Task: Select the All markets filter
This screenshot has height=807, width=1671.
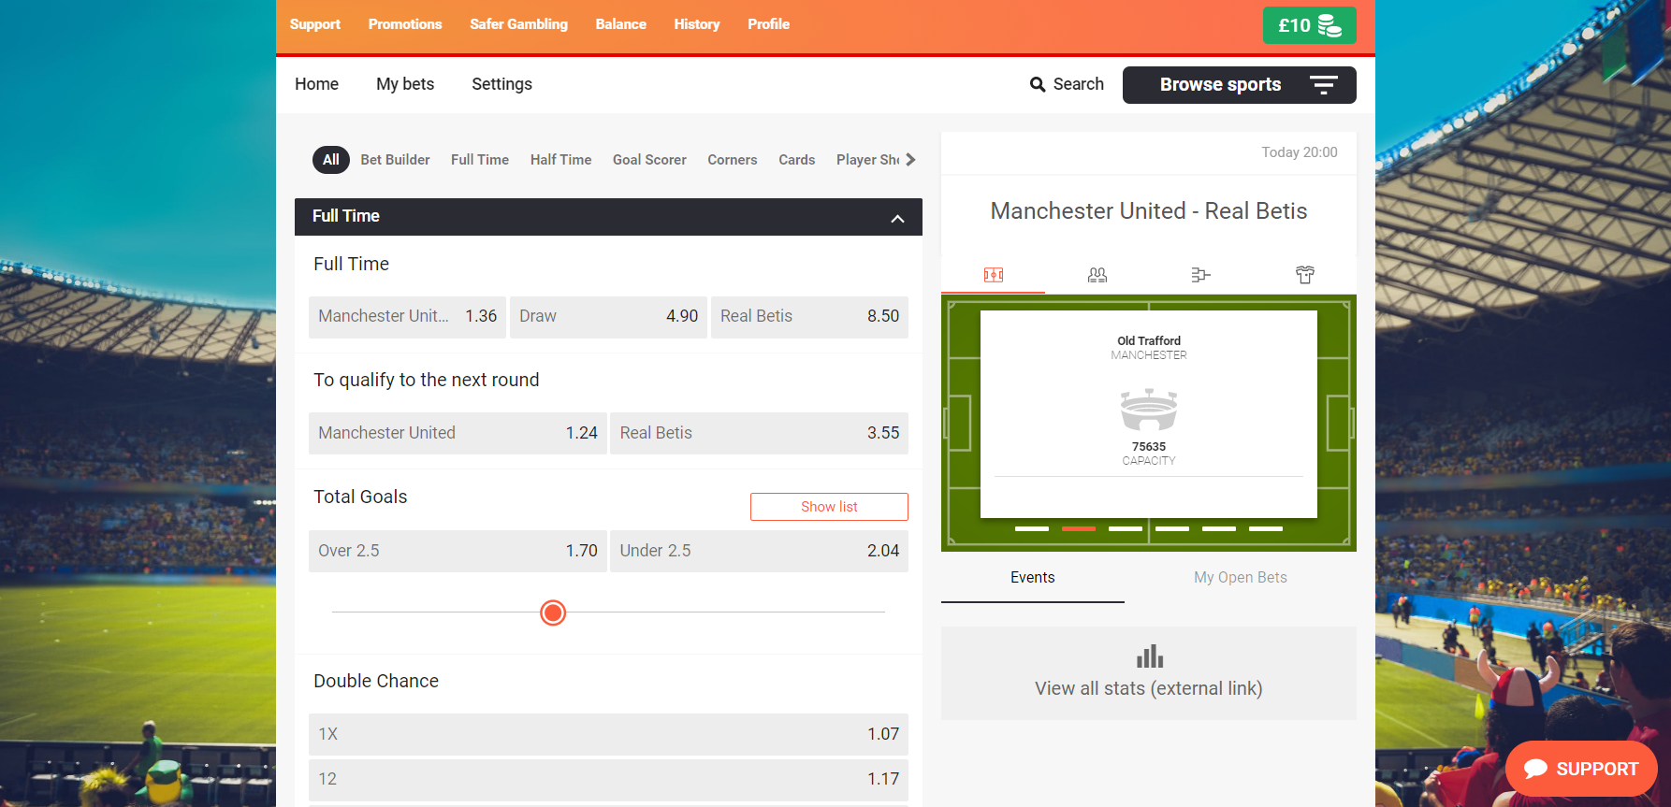Action: tap(331, 160)
